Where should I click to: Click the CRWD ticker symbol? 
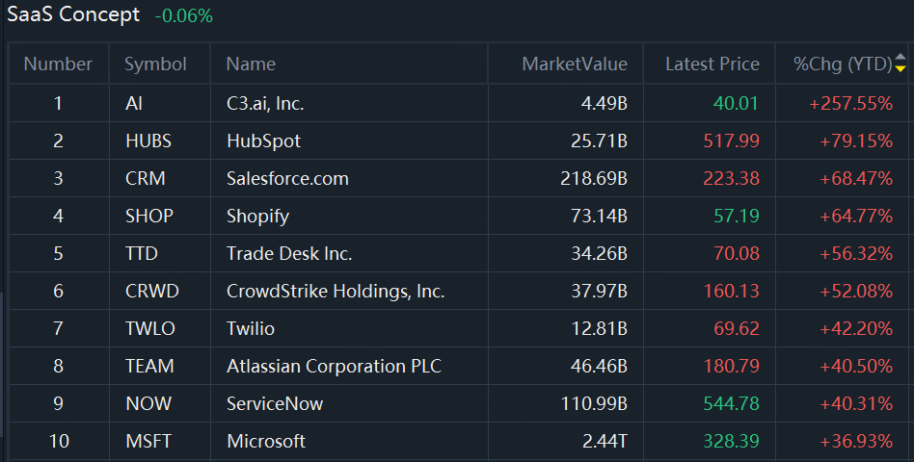click(x=152, y=291)
